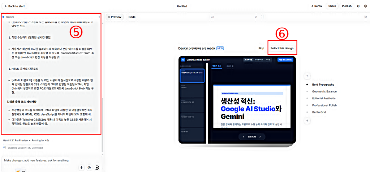Open the three-dot more options below prompt
This screenshot has width=370, height=172.
pyautogui.click(x=23, y=171)
